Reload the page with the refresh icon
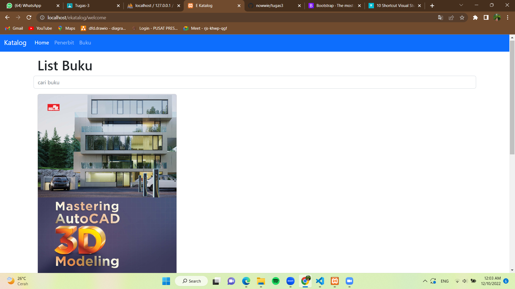Screen dimensions: 515x289 [29, 17]
